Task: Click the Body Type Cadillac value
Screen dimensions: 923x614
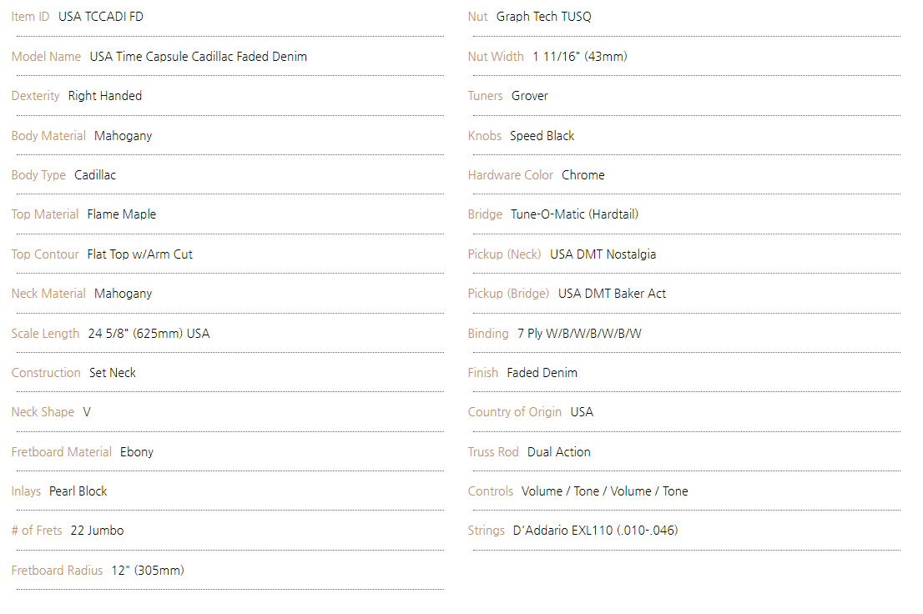Action: click(95, 175)
